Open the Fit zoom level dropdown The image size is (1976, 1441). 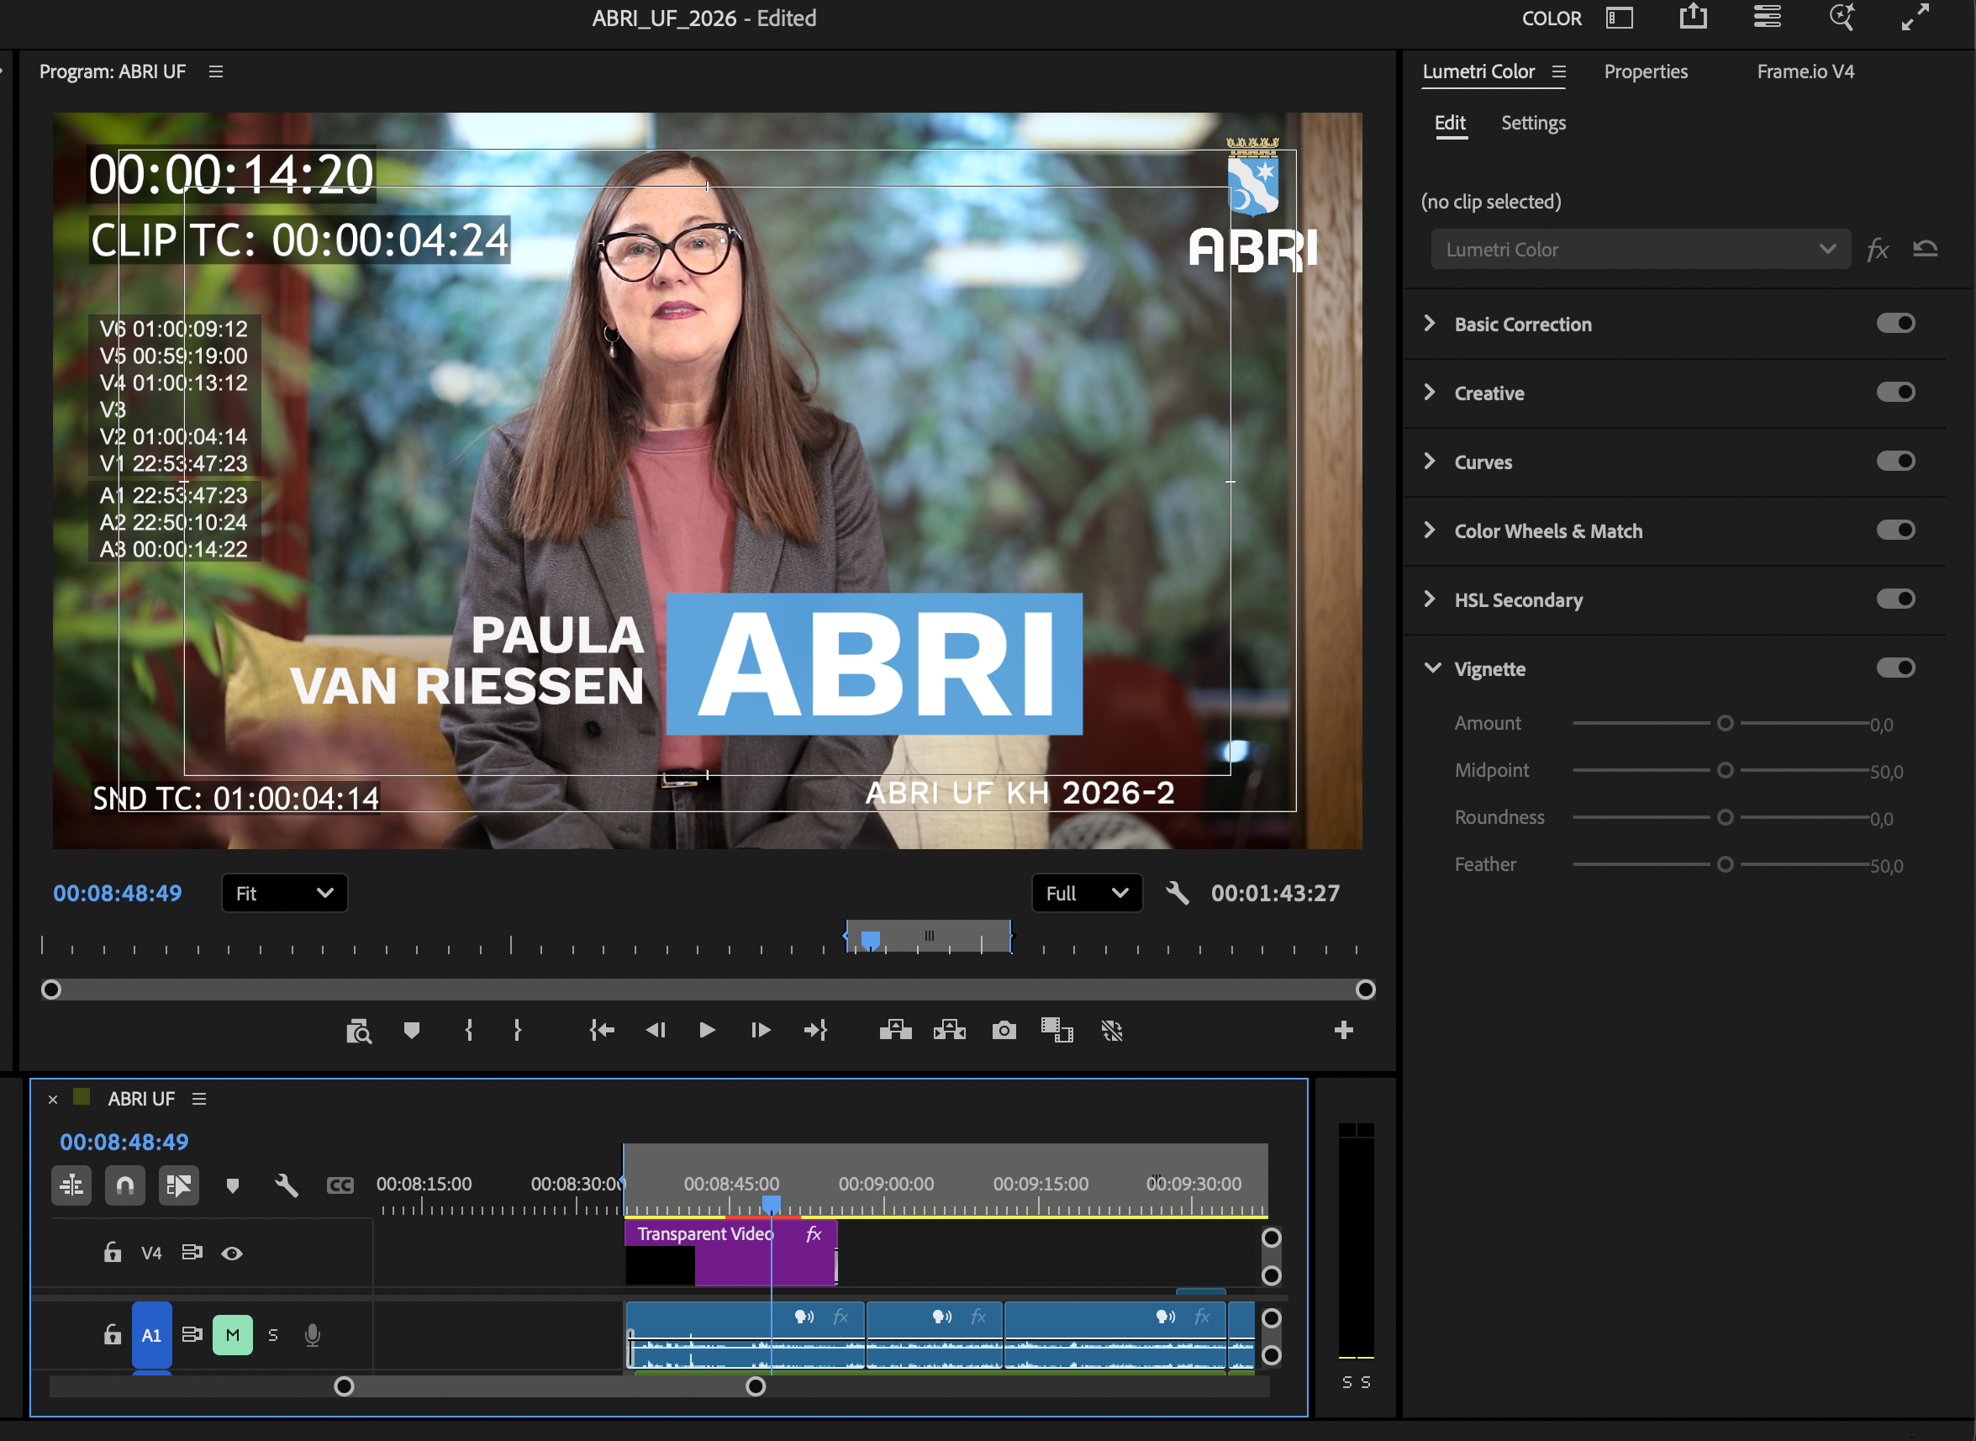pos(284,893)
